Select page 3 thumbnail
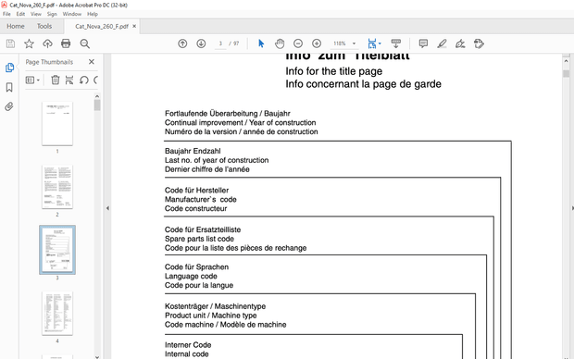Viewport: 574px width, 359px height. pos(57,250)
